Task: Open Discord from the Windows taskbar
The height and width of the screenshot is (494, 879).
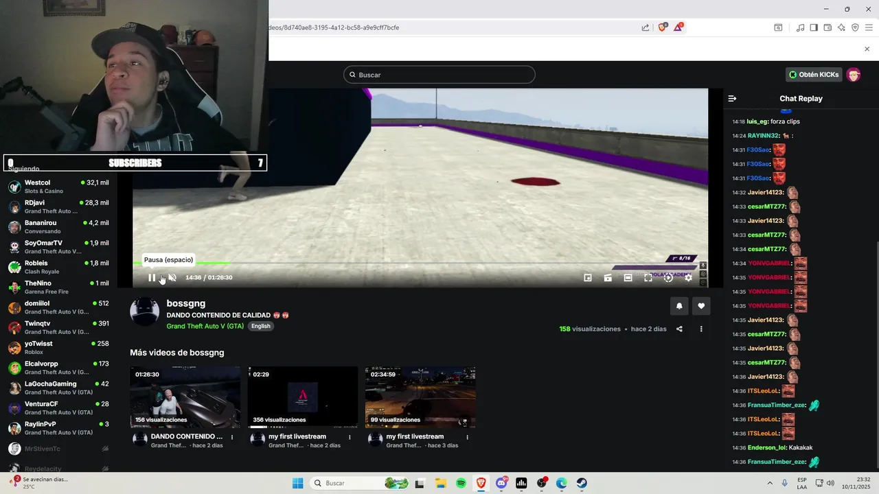Action: (x=501, y=483)
